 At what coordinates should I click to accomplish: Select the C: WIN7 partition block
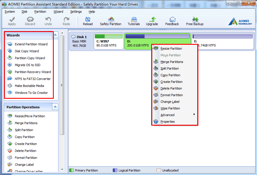click(x=109, y=41)
